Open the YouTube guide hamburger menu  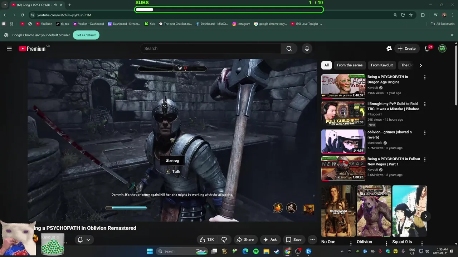tap(9, 49)
